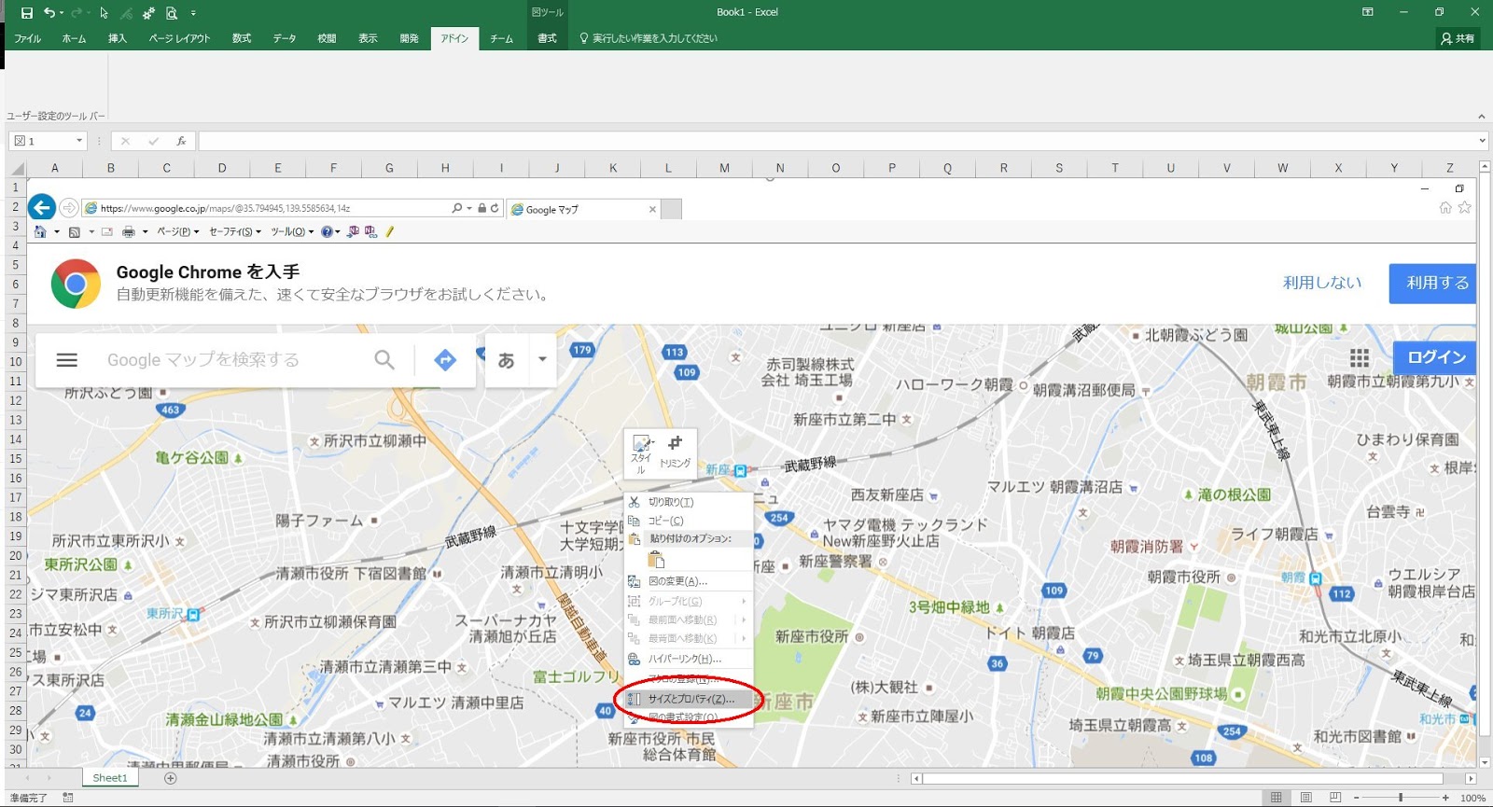Open the Google Maps hamburger menu
This screenshot has height=807, width=1493.
click(66, 360)
